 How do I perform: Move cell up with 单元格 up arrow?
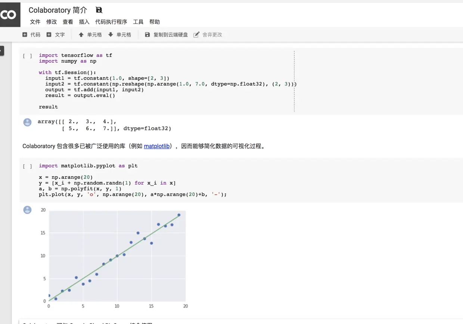[90, 35]
